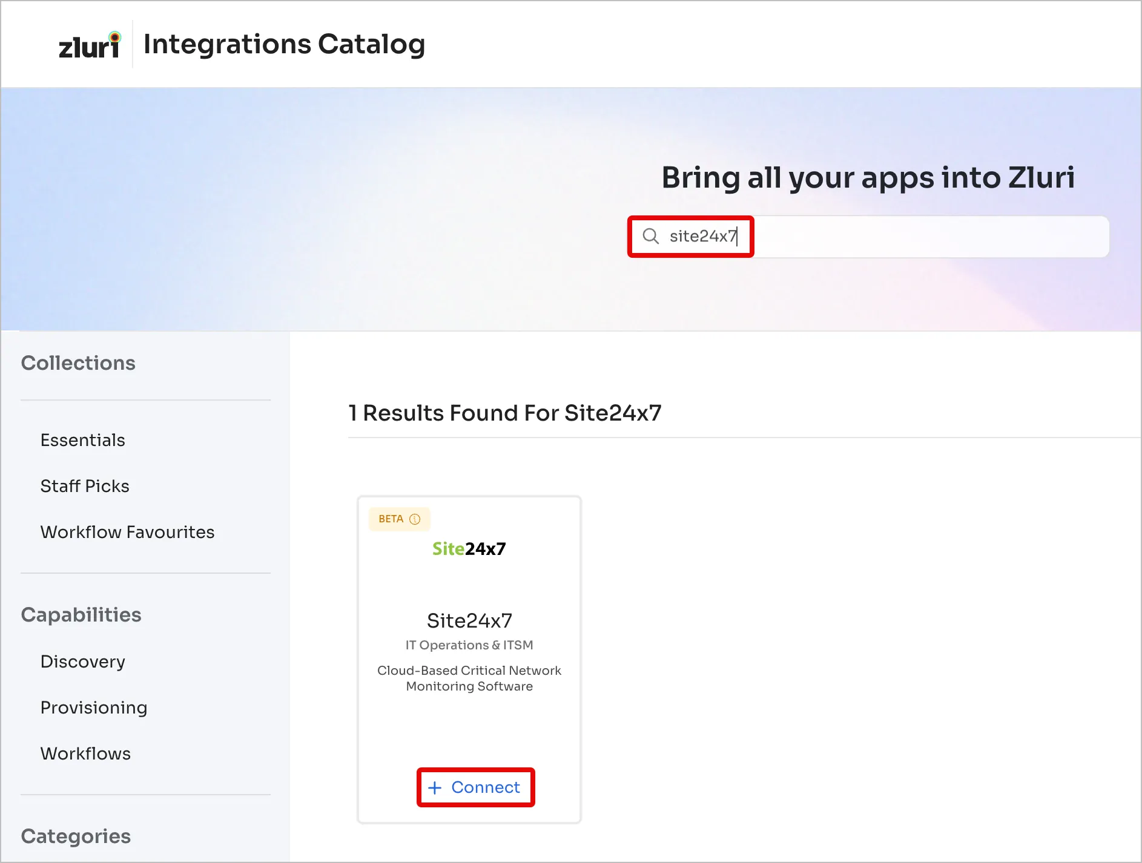Click the Integrations Catalog title

coord(284,44)
